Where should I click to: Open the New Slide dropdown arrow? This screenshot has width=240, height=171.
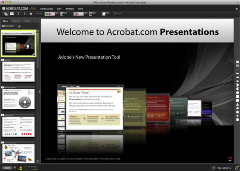[x=19, y=26]
